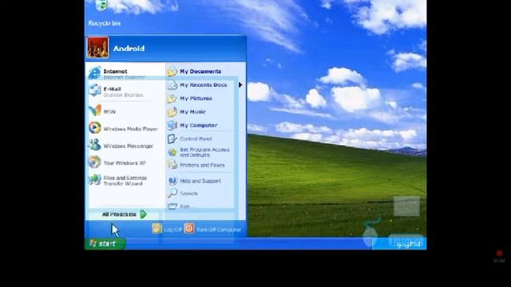This screenshot has height=287, width=511.
Task: Open the My Music folder icon
Action: coord(172,112)
